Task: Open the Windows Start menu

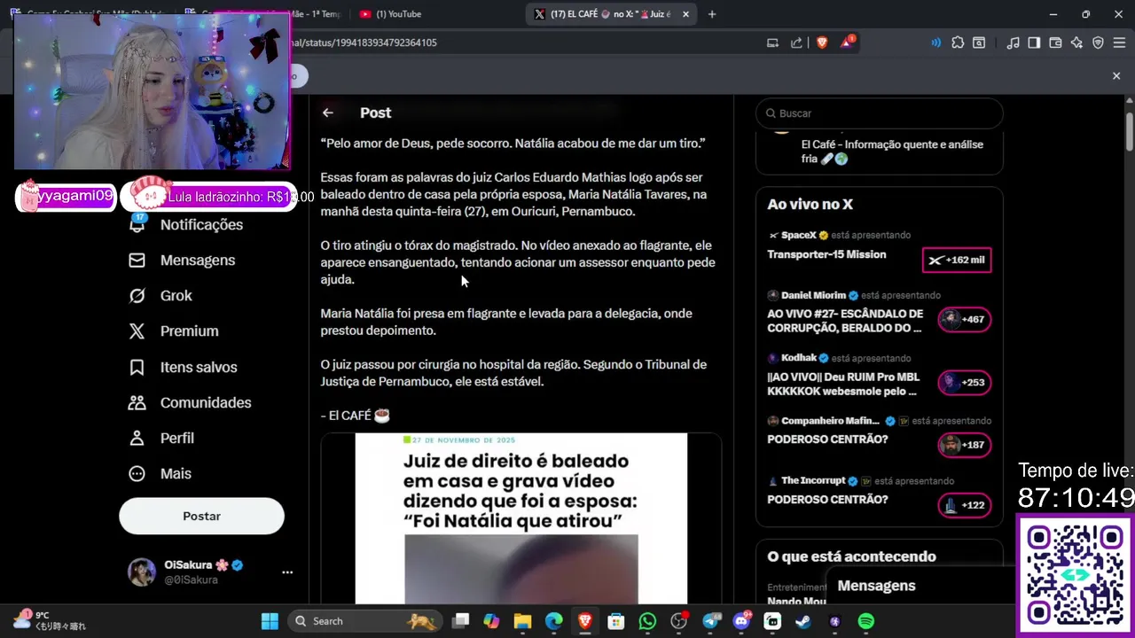Action: click(x=270, y=621)
